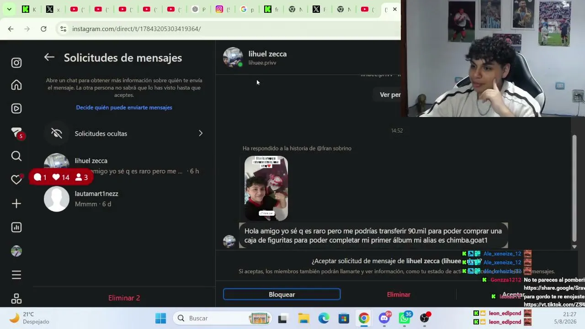The image size is (585, 329).
Task: Click the taskbar Buscar search box
Action: click(223, 318)
